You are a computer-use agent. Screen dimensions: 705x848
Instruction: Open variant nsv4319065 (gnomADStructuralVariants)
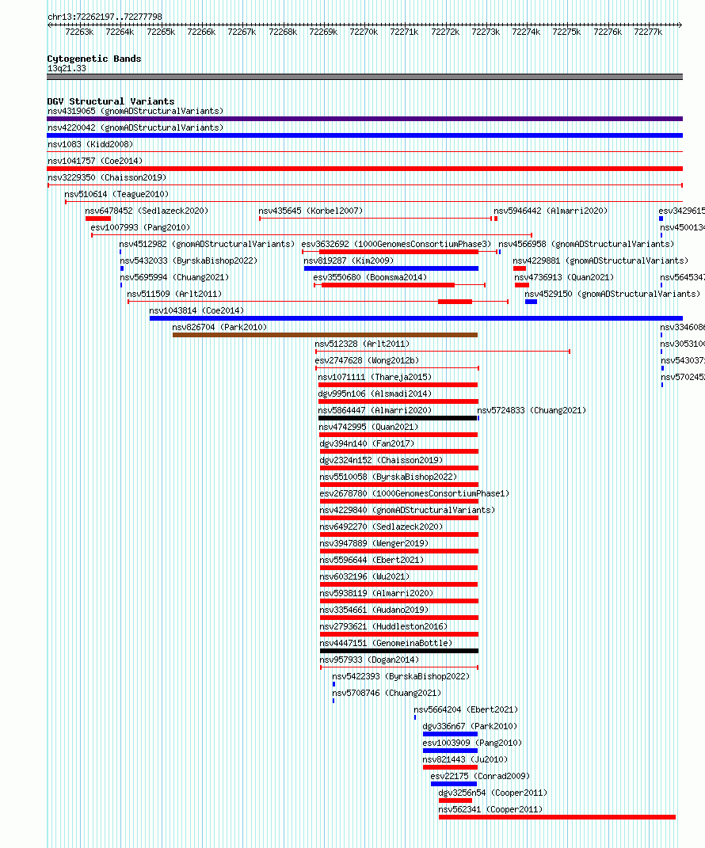(135, 111)
